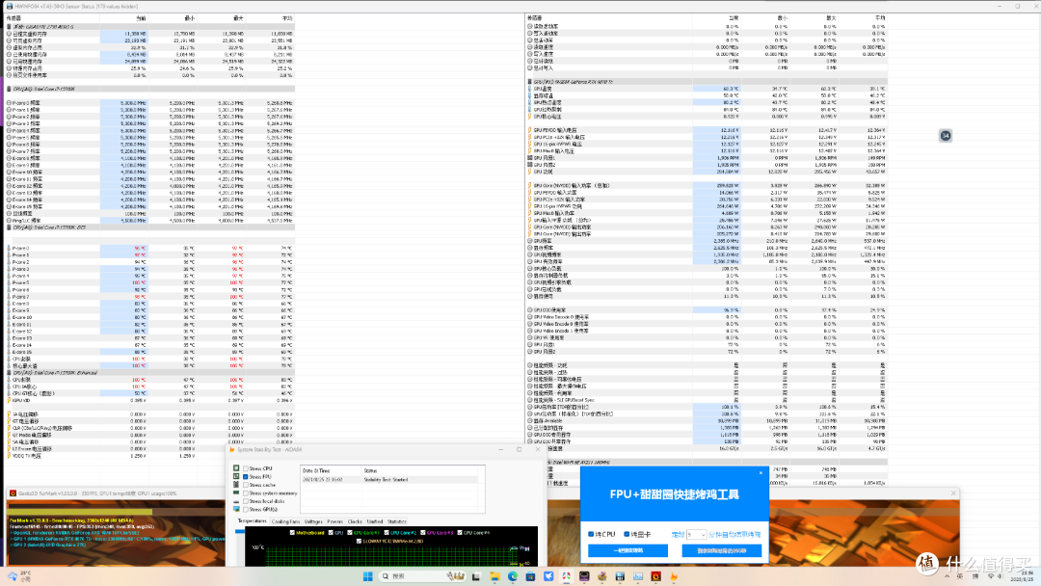1041x586 pixels.
Task: Open the weather widget on the taskbar
Action: coord(21,575)
